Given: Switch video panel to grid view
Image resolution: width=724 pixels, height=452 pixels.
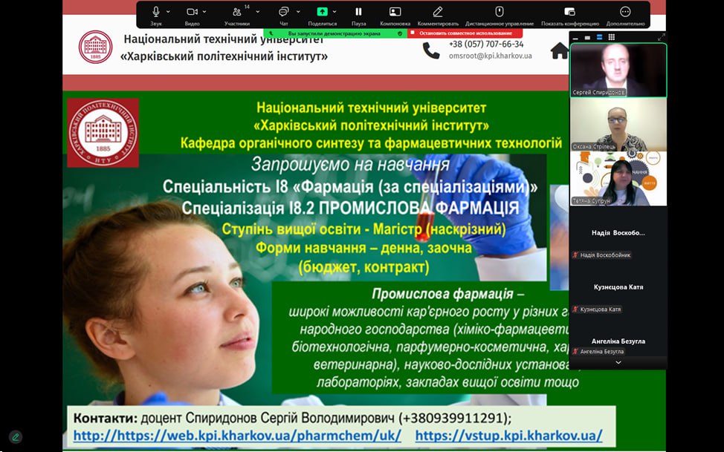Looking at the screenshot, I should [x=611, y=37].
